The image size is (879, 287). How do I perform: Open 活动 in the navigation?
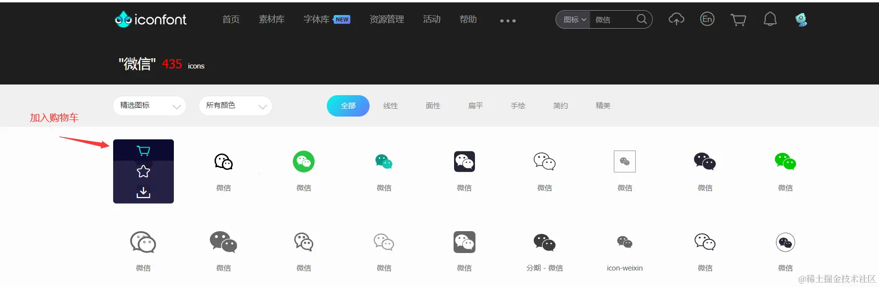[x=432, y=19]
